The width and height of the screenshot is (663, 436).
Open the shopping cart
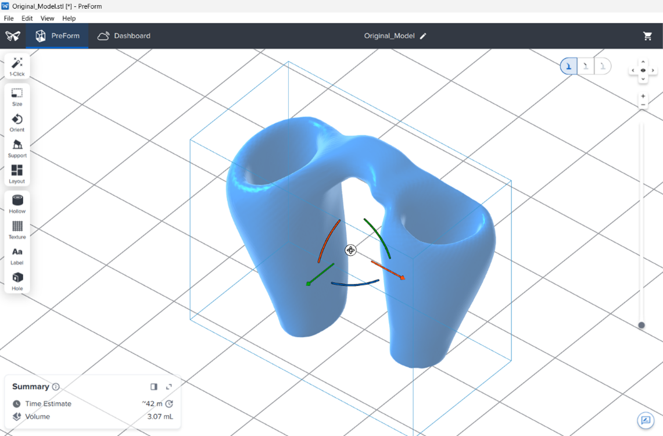(x=647, y=36)
